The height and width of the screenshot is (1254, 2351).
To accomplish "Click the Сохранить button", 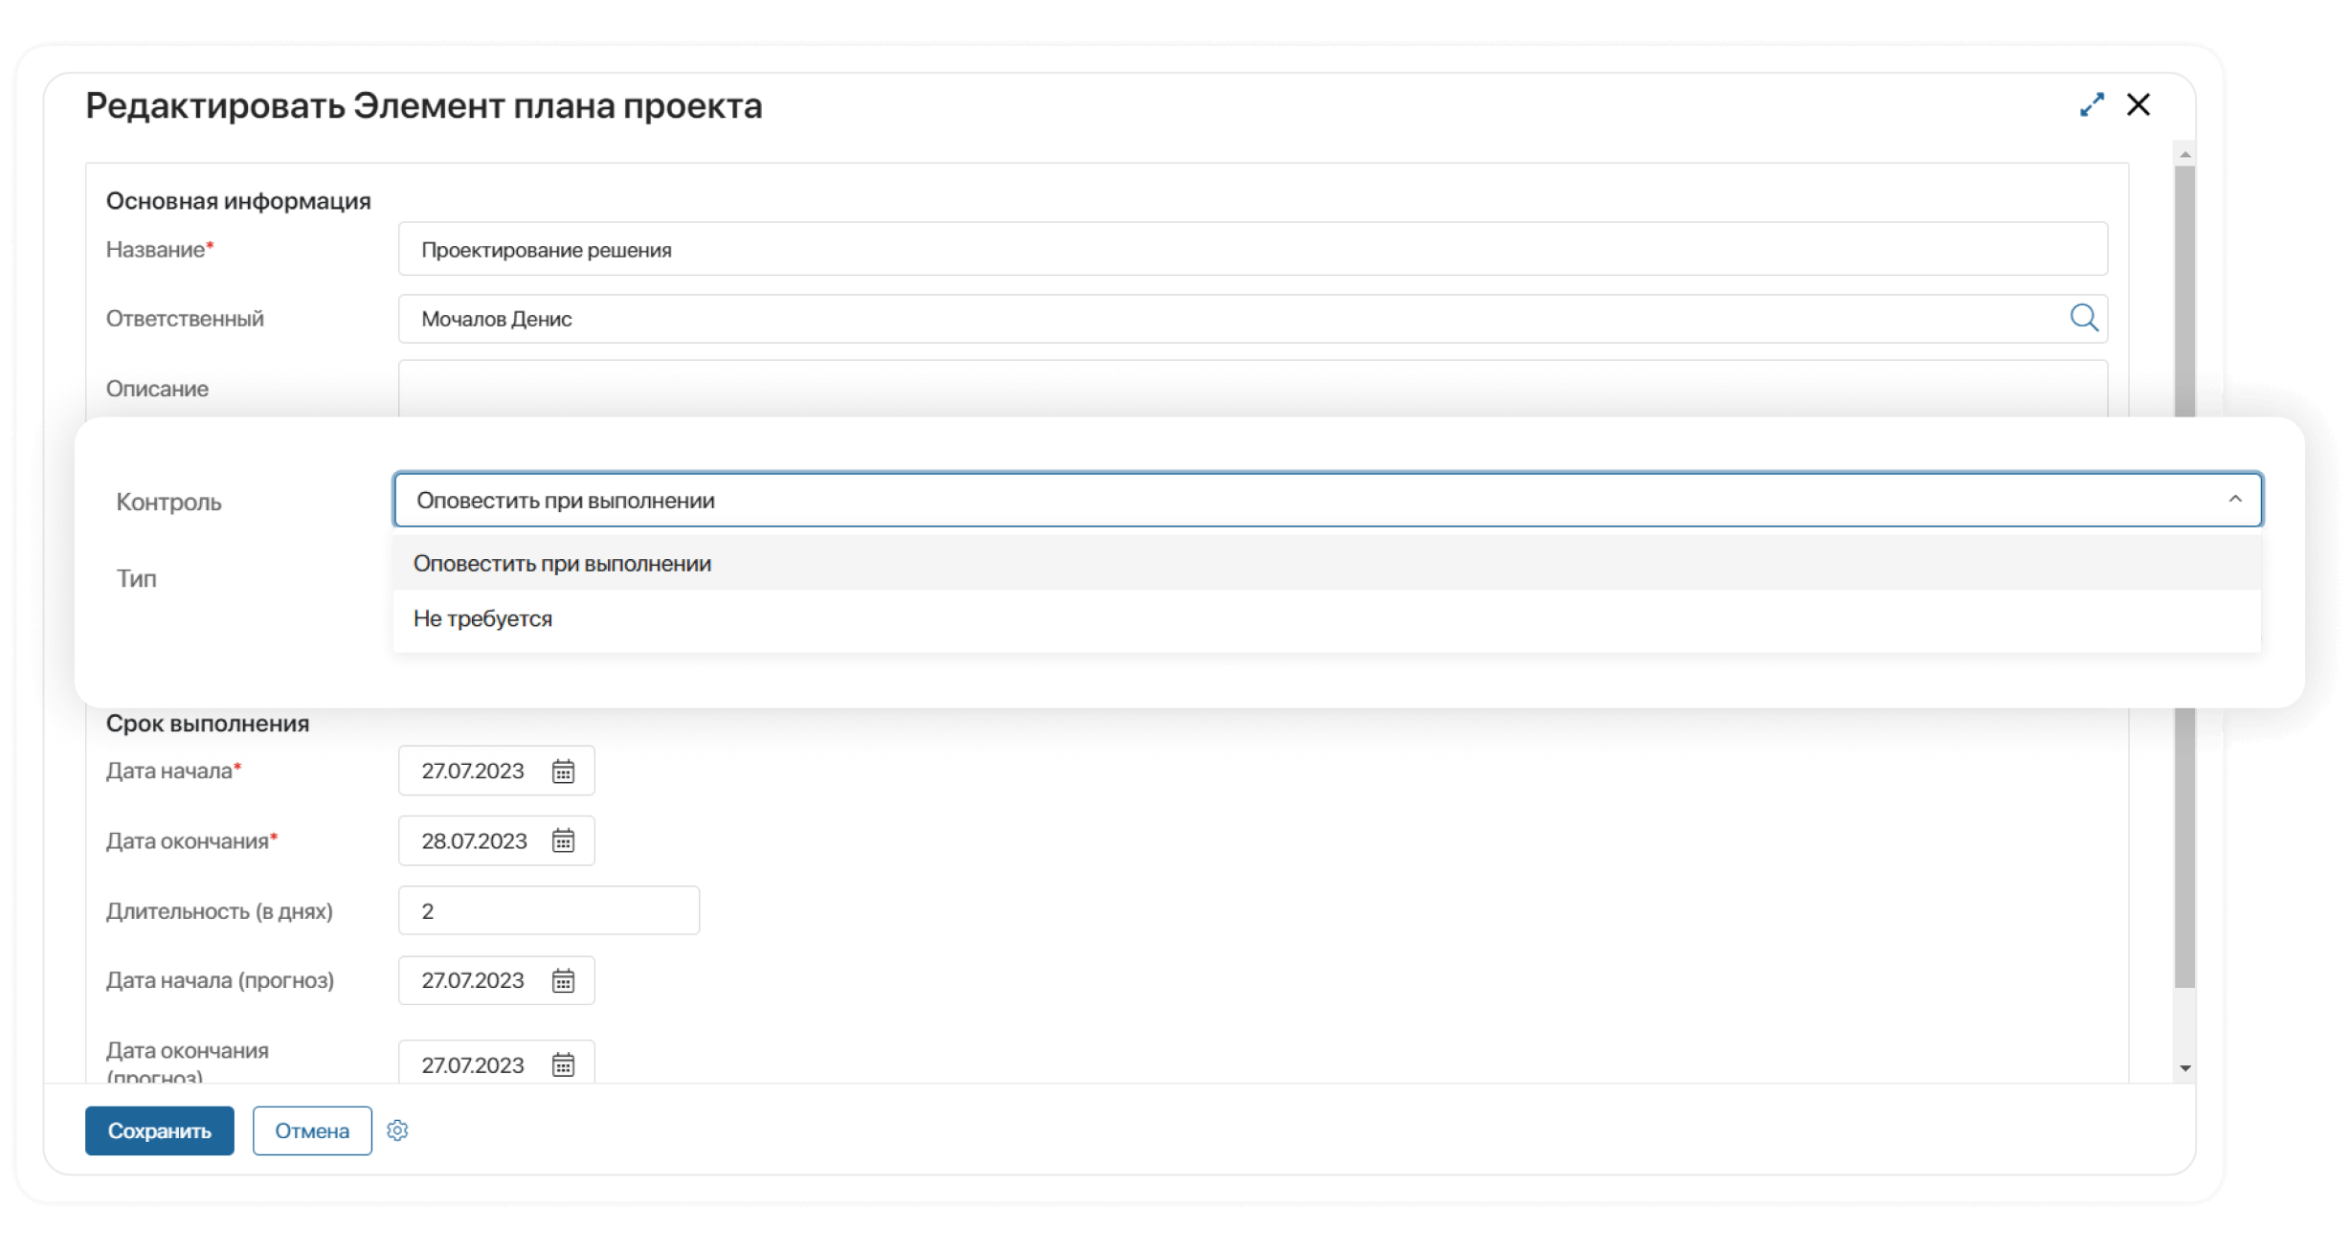I will [159, 1131].
